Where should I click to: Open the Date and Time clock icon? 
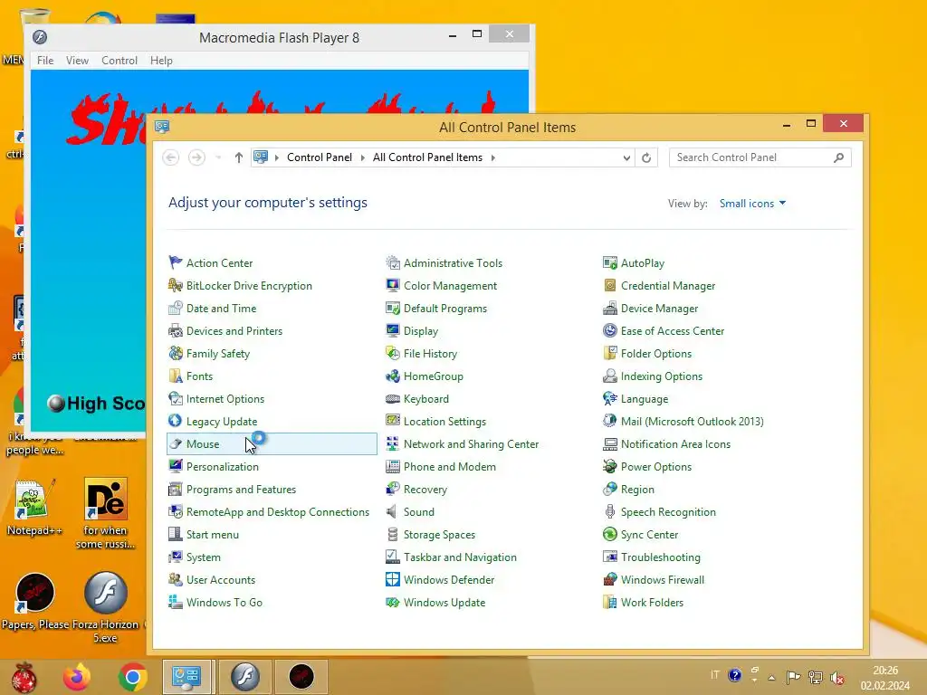(175, 308)
